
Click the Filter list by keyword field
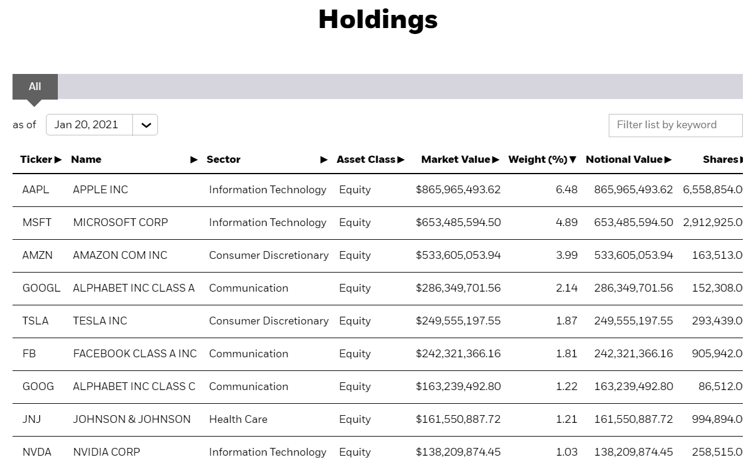(675, 125)
